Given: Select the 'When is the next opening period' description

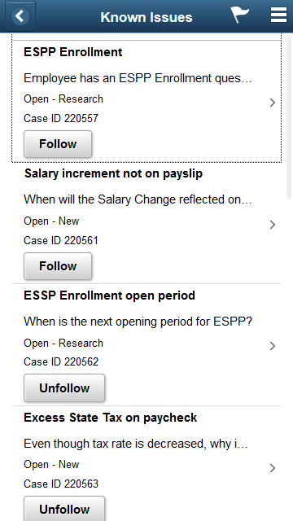Looking at the screenshot, I should coord(138,322).
